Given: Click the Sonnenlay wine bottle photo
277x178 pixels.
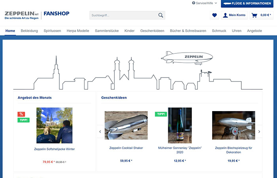Looking at the screenshot, I should [180, 125].
